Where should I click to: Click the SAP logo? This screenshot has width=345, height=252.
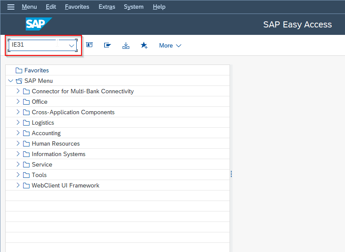[x=39, y=24]
